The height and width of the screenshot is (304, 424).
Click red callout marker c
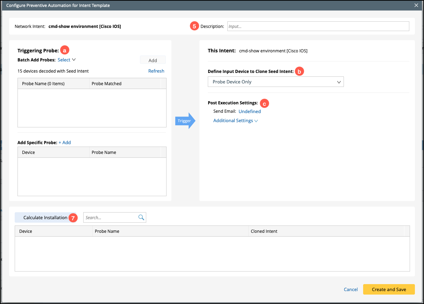[x=264, y=103]
